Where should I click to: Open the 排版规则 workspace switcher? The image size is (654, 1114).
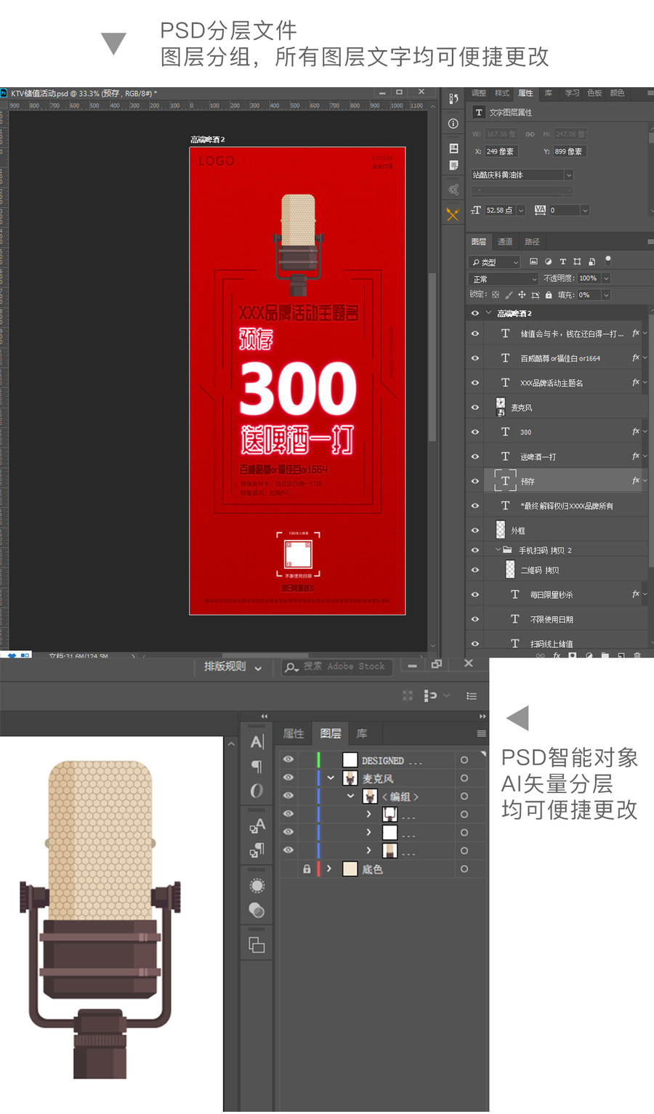(x=233, y=667)
